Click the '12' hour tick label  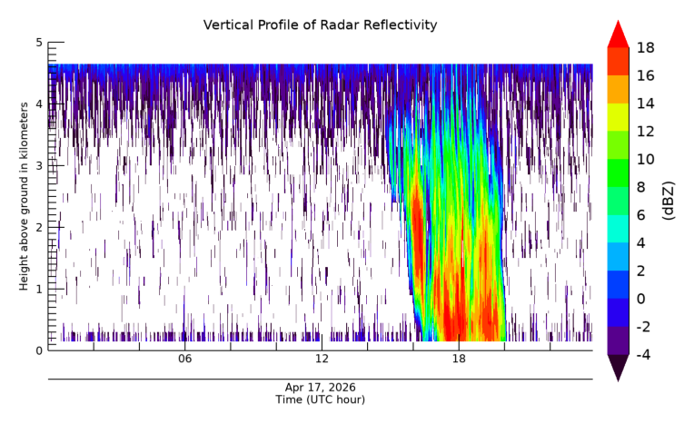tap(322, 359)
